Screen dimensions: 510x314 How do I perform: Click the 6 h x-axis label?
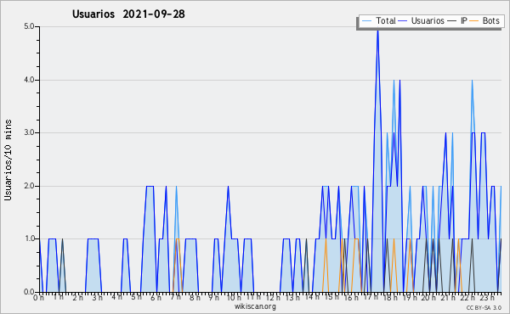coord(156,298)
